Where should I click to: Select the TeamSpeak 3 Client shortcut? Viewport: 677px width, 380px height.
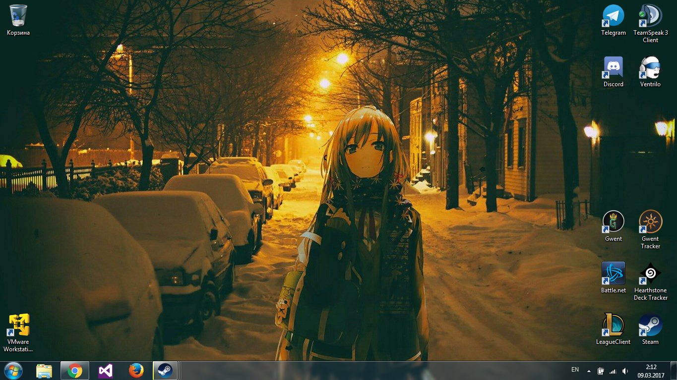(x=650, y=23)
